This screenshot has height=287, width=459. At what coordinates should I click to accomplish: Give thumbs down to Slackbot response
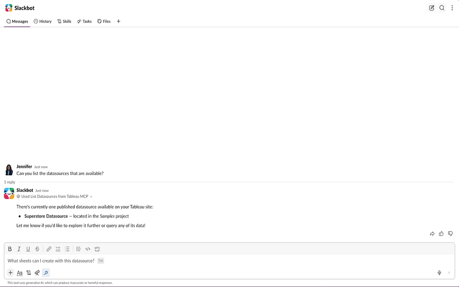coord(451,234)
